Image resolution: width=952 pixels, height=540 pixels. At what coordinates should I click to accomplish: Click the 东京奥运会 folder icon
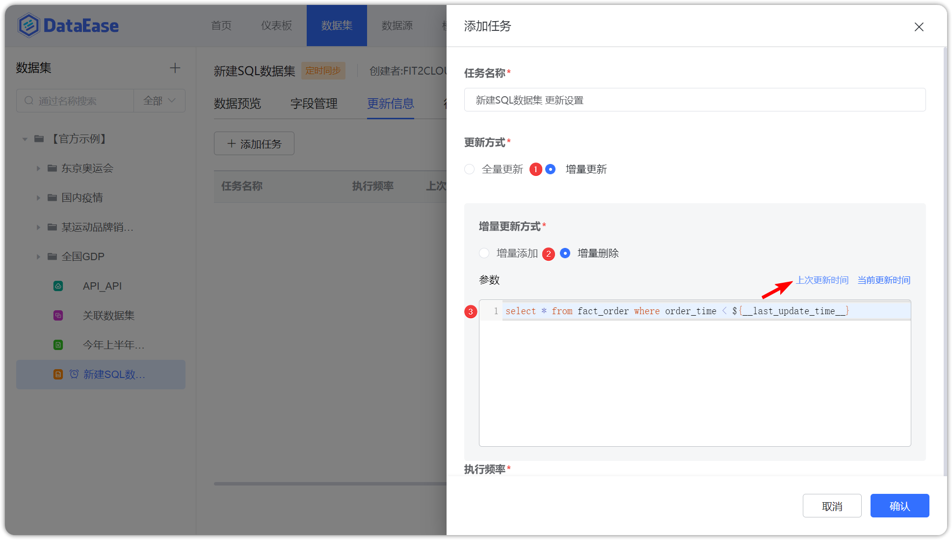tap(53, 168)
